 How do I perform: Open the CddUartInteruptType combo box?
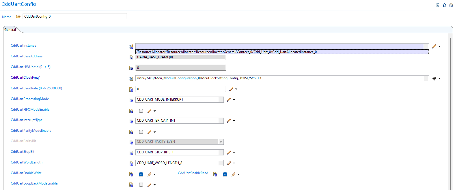221,121
